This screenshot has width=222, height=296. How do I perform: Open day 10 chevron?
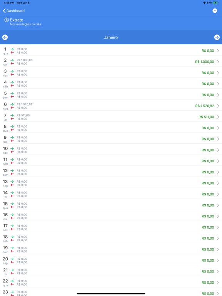coord(218,150)
